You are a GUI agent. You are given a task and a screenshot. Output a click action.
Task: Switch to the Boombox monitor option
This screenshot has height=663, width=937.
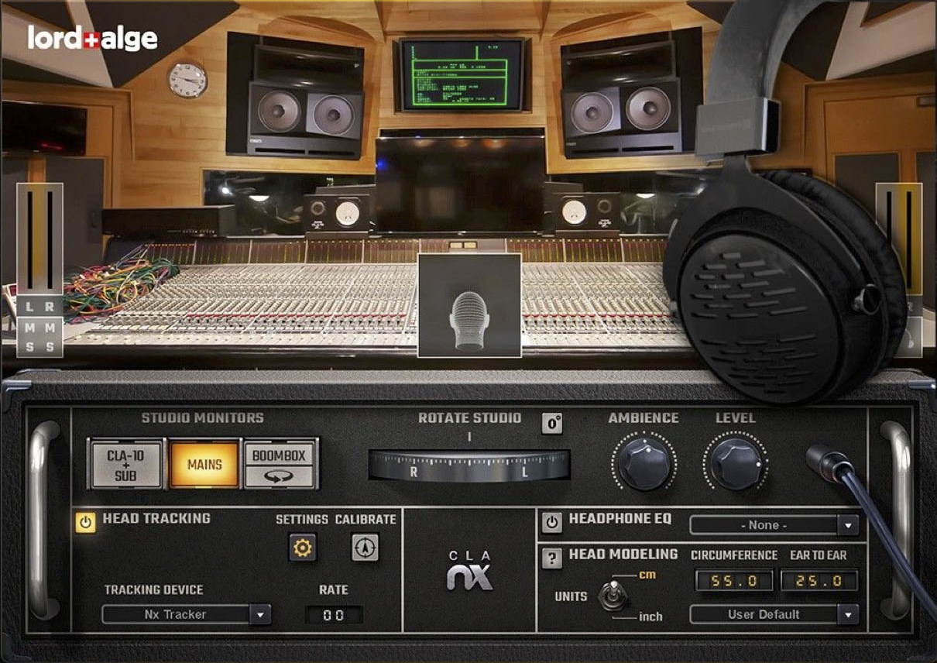tap(280, 464)
